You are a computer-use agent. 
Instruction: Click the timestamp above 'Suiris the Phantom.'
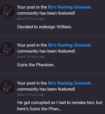coord(31,57)
